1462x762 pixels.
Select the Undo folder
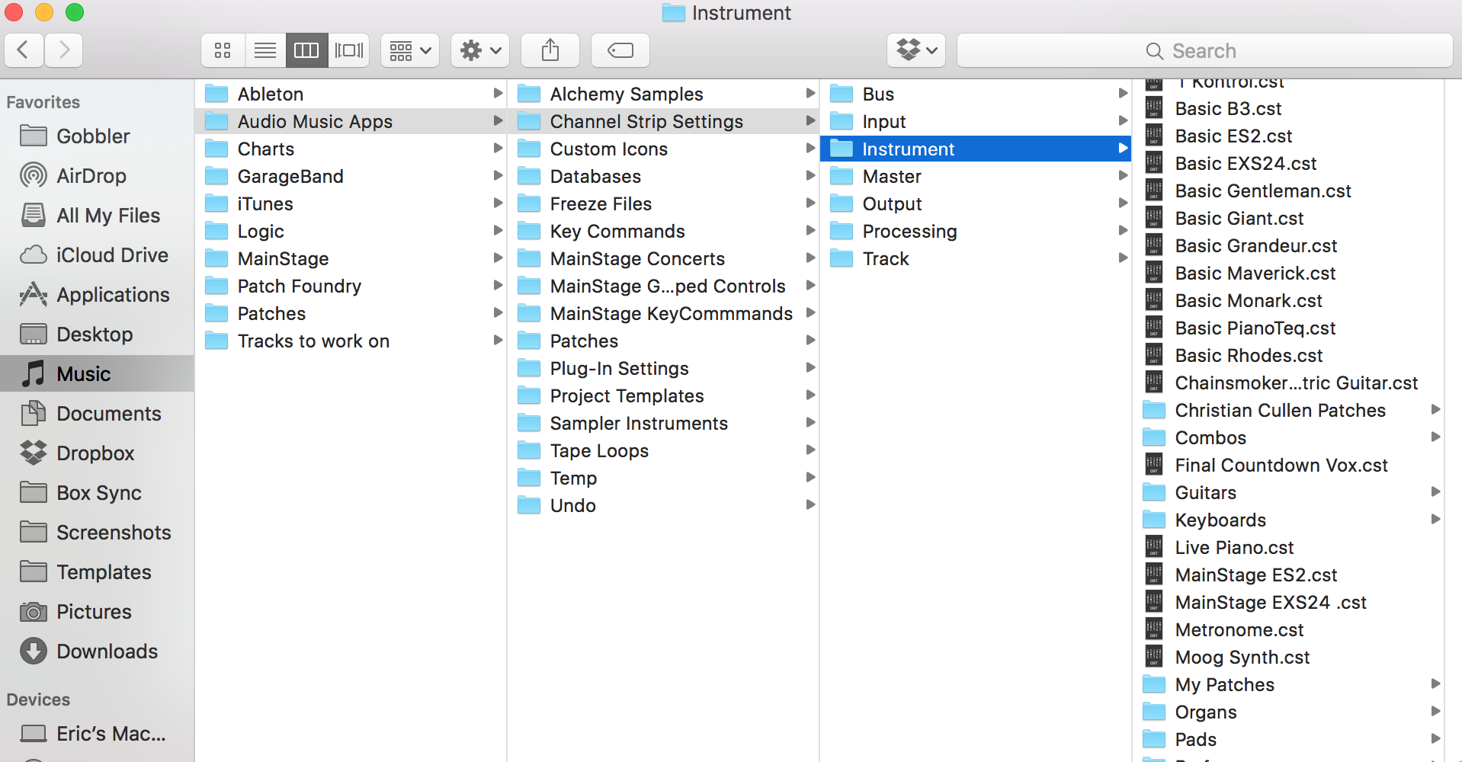[663, 505]
